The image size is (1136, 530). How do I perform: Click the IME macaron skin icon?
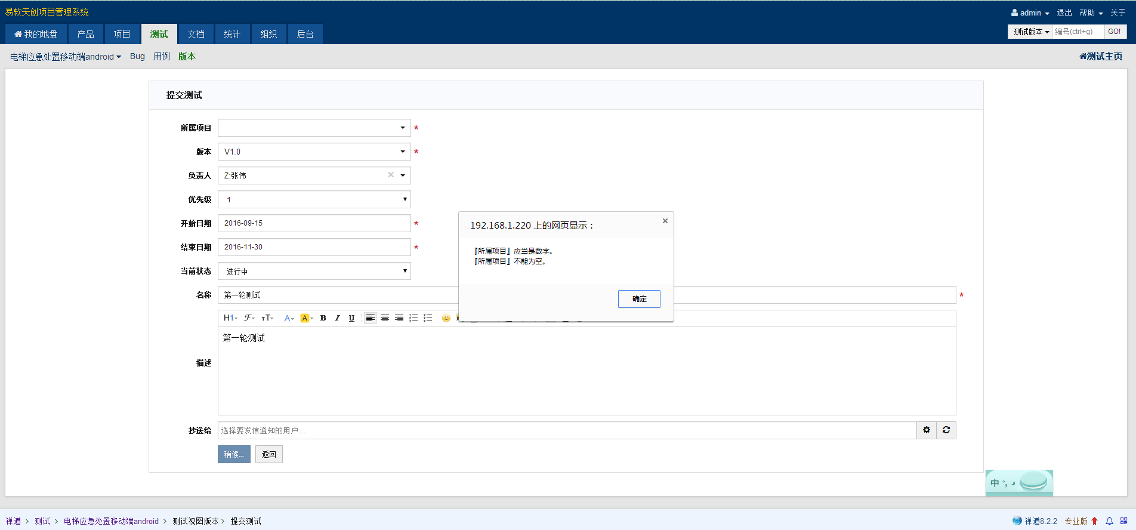pos(1034,481)
